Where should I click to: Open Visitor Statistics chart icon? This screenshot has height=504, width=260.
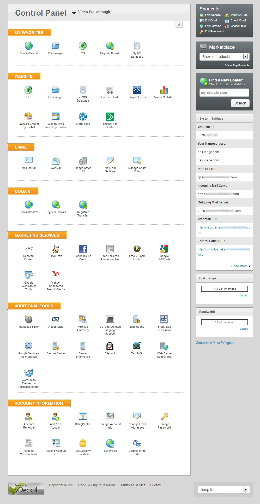pos(164,90)
